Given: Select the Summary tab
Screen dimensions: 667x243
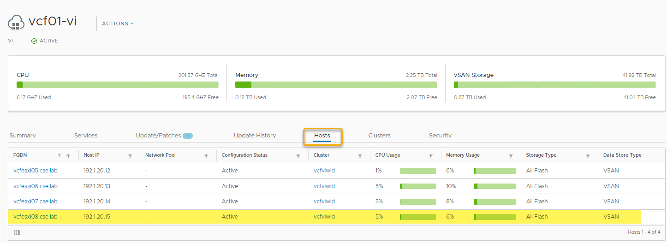Looking at the screenshot, I should (23, 136).
